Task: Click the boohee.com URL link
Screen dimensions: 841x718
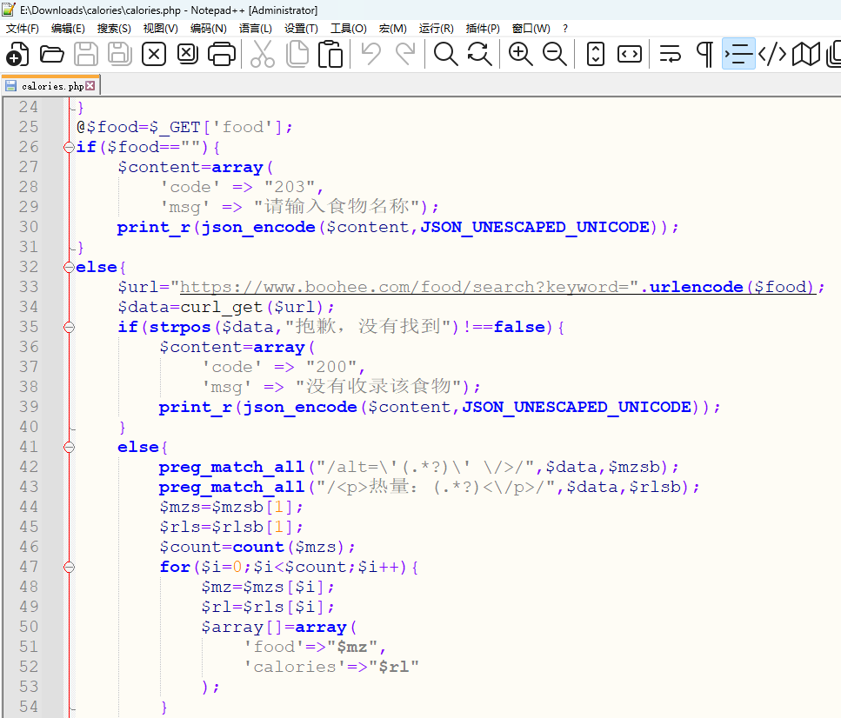Action: pyautogui.click(x=404, y=287)
